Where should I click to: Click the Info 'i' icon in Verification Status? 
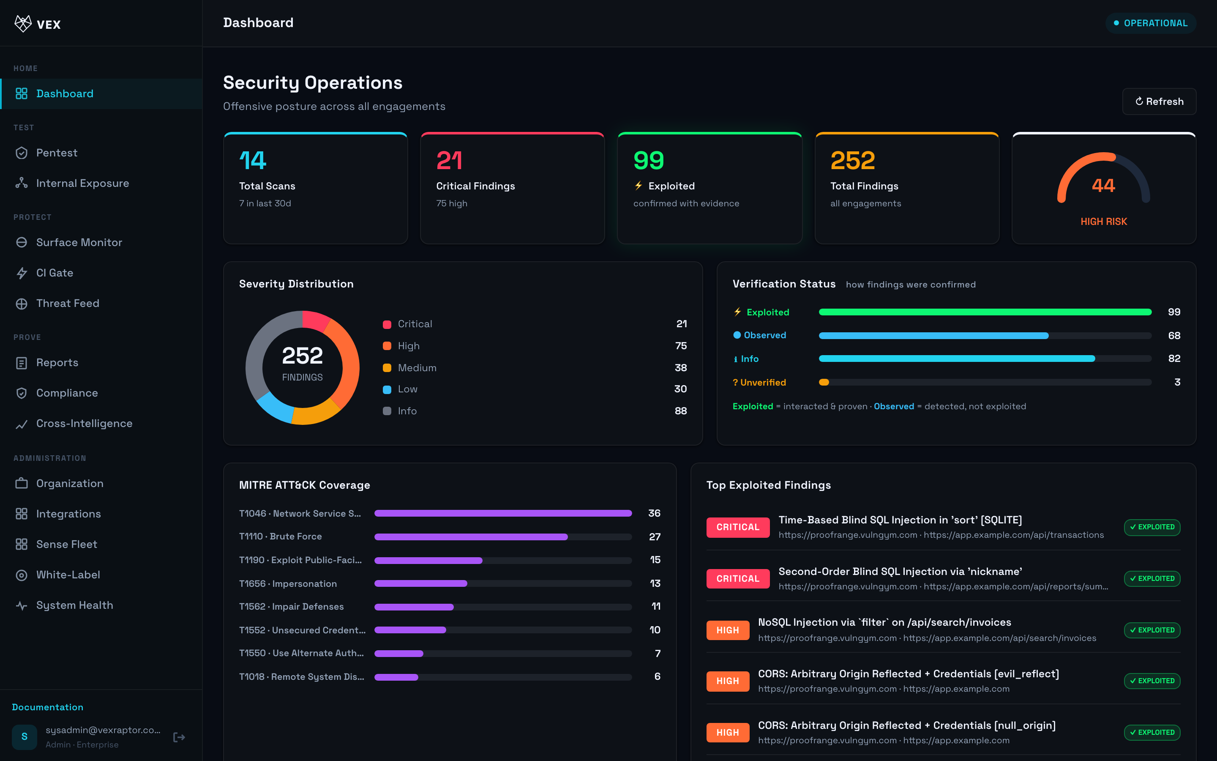[736, 359]
